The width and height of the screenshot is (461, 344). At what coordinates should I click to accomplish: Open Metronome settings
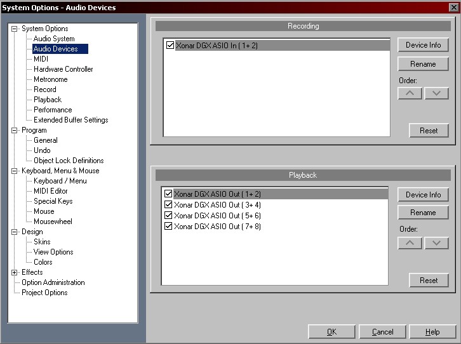tap(51, 79)
